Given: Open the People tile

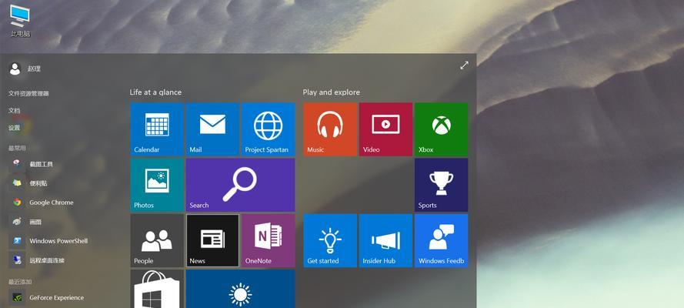Looking at the screenshot, I should 157,240.
